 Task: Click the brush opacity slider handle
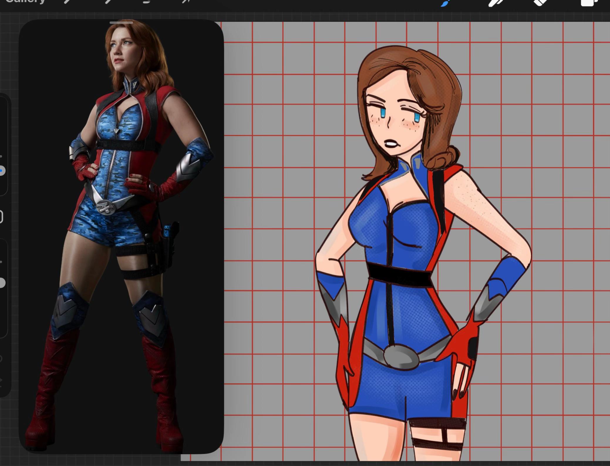(2, 283)
